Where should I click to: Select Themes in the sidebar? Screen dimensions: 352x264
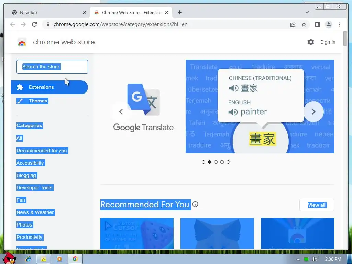33,101
